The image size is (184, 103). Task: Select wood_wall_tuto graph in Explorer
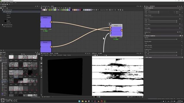pos(8,12)
